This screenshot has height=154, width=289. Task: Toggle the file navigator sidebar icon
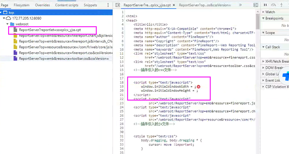117,5
